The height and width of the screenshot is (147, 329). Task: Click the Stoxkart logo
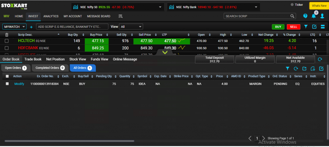click(14, 6)
